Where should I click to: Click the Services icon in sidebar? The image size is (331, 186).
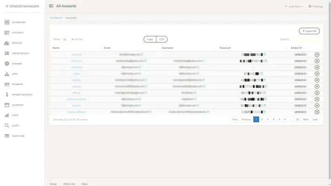click(7, 43)
